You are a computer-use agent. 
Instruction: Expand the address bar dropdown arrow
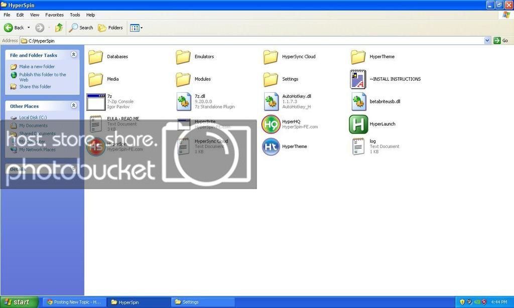[487, 41]
